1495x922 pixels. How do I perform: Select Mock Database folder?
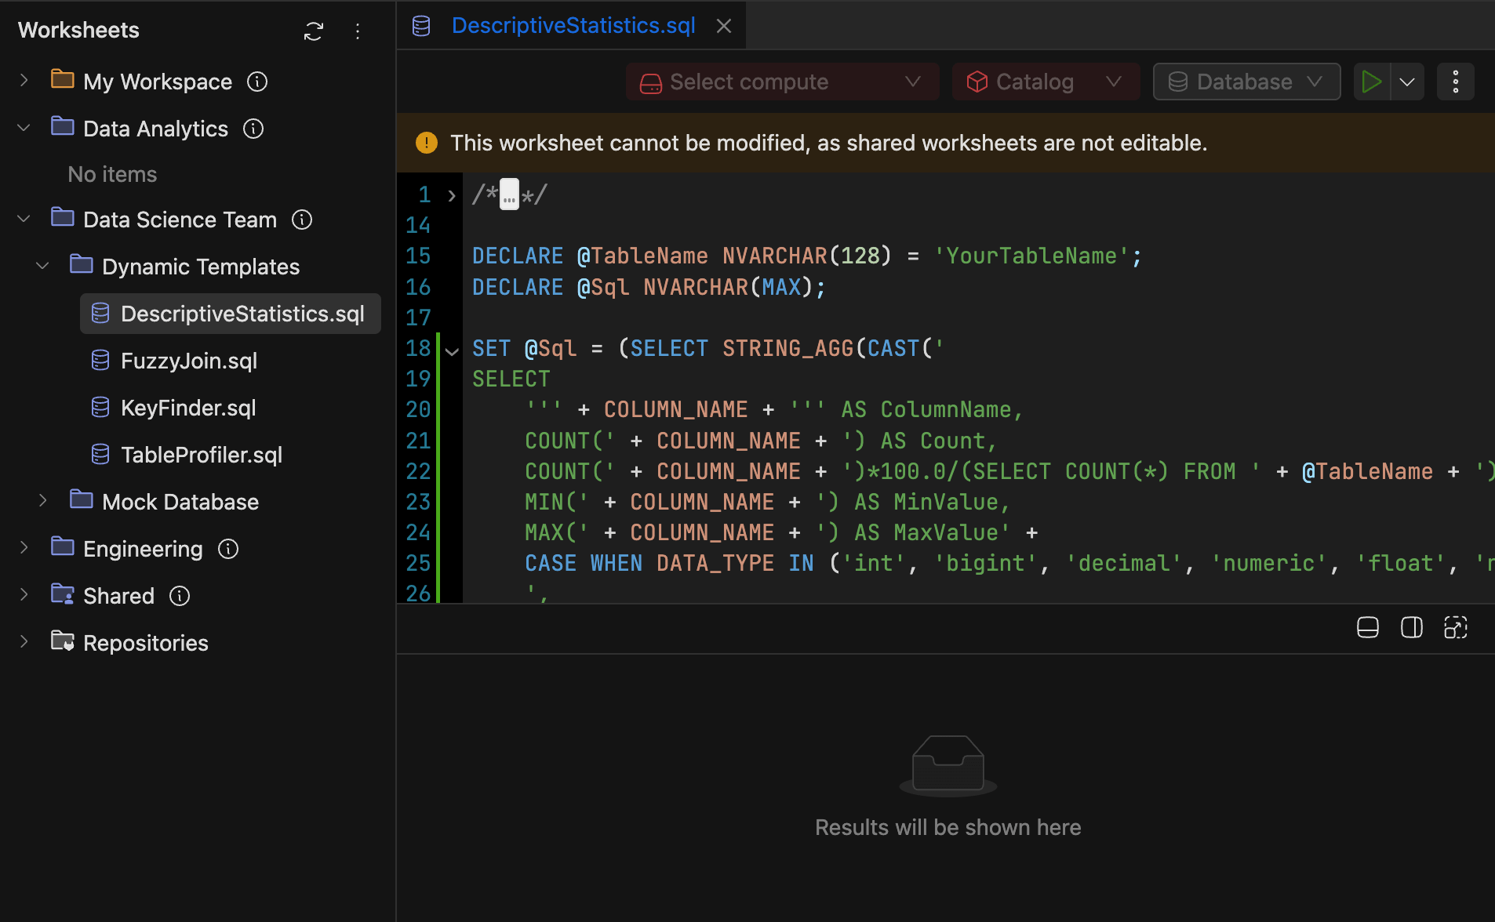[180, 502]
